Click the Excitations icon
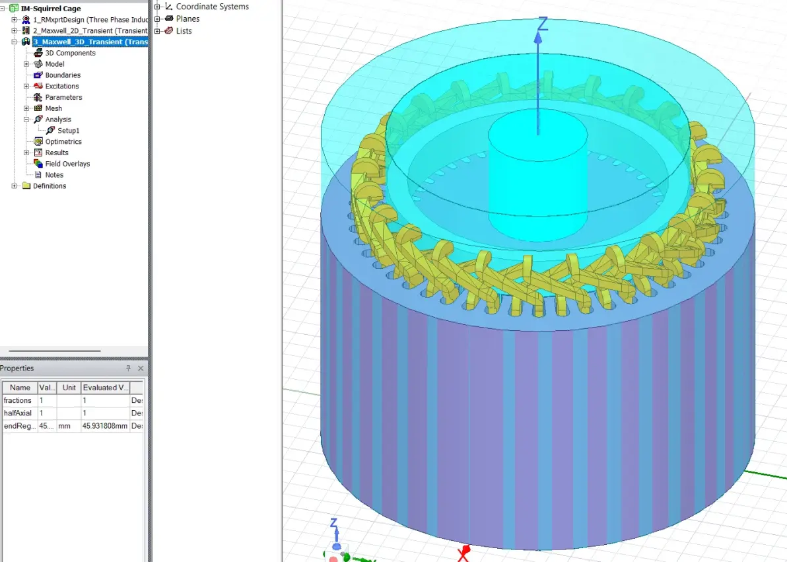 (x=38, y=86)
